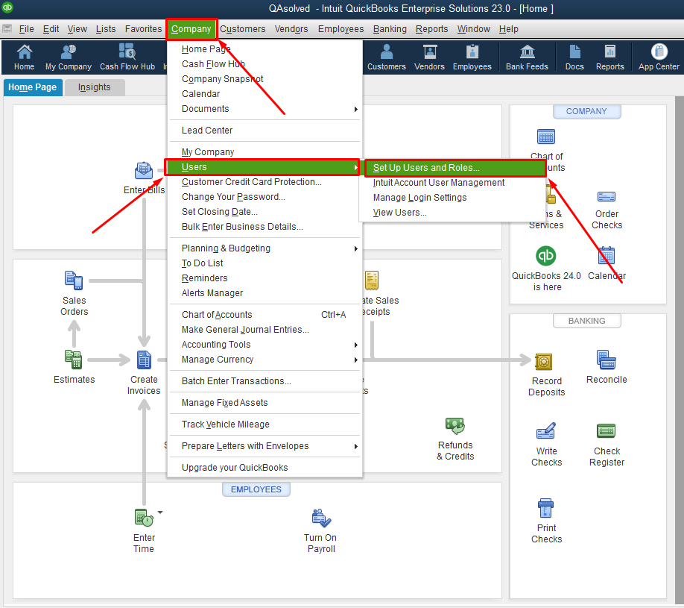Expand the Enter Time dropdown arrow
The width and height of the screenshot is (684, 608).
[159, 513]
